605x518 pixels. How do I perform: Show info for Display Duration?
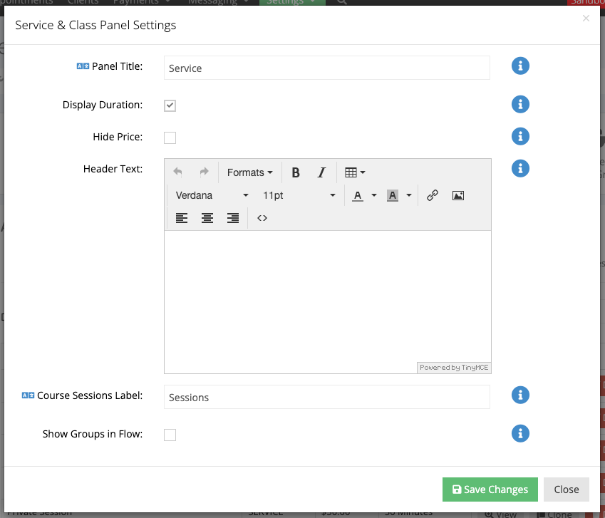(520, 105)
